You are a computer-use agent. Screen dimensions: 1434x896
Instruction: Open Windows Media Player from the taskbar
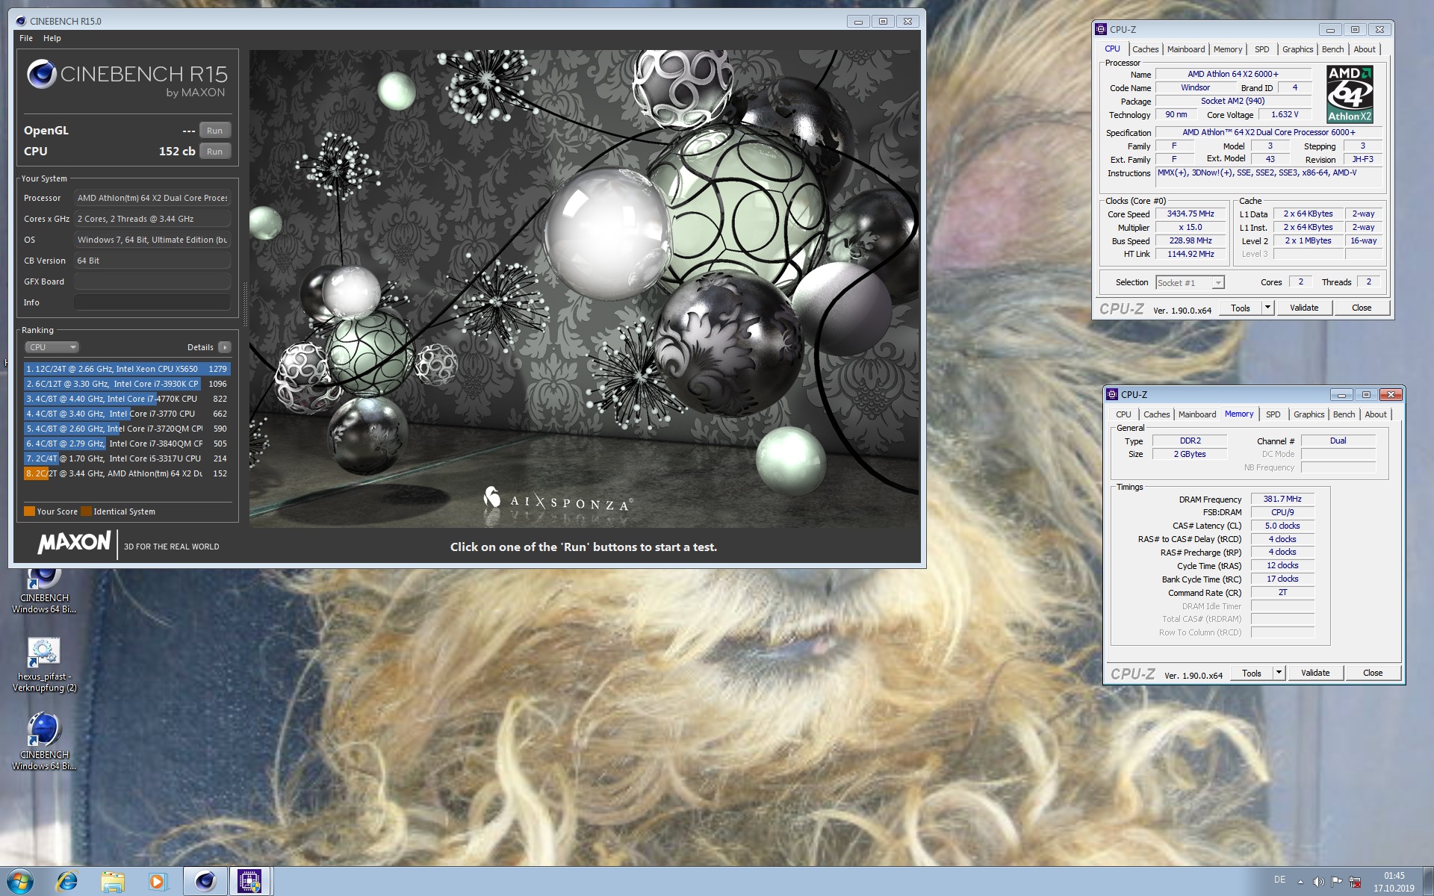click(158, 882)
